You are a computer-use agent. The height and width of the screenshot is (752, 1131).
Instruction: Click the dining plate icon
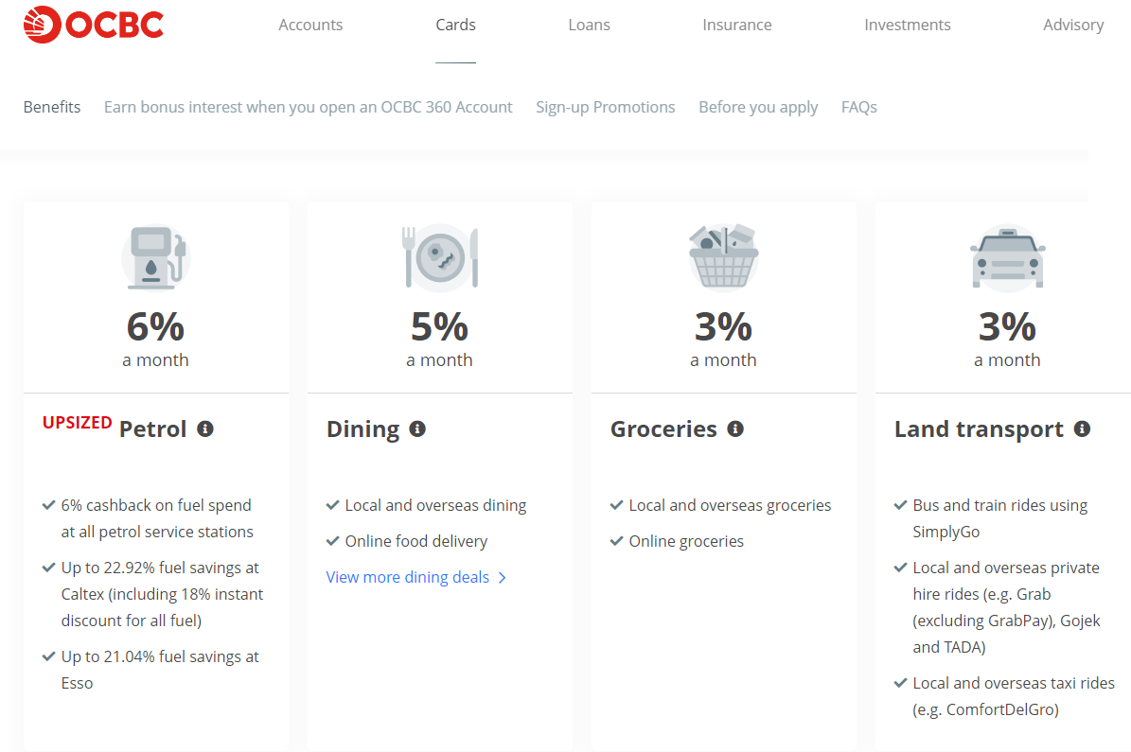pyautogui.click(x=439, y=256)
